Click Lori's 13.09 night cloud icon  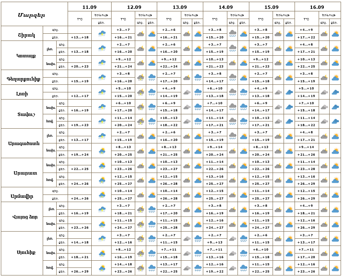coord(186,92)
